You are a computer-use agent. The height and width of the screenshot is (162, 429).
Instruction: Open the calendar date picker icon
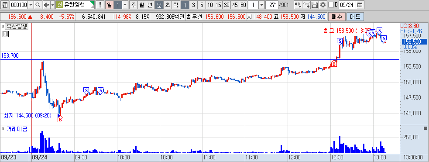pos(360,5)
